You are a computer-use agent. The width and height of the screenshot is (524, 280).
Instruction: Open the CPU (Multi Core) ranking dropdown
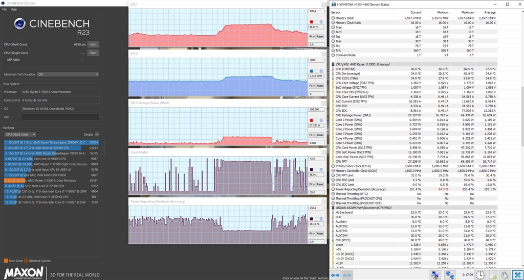(20, 135)
